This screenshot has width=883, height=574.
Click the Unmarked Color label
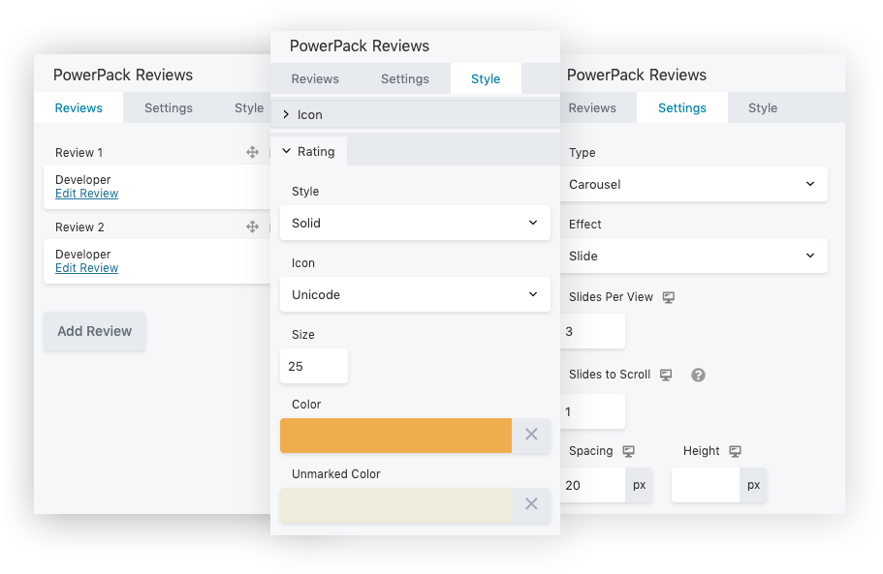(x=335, y=474)
